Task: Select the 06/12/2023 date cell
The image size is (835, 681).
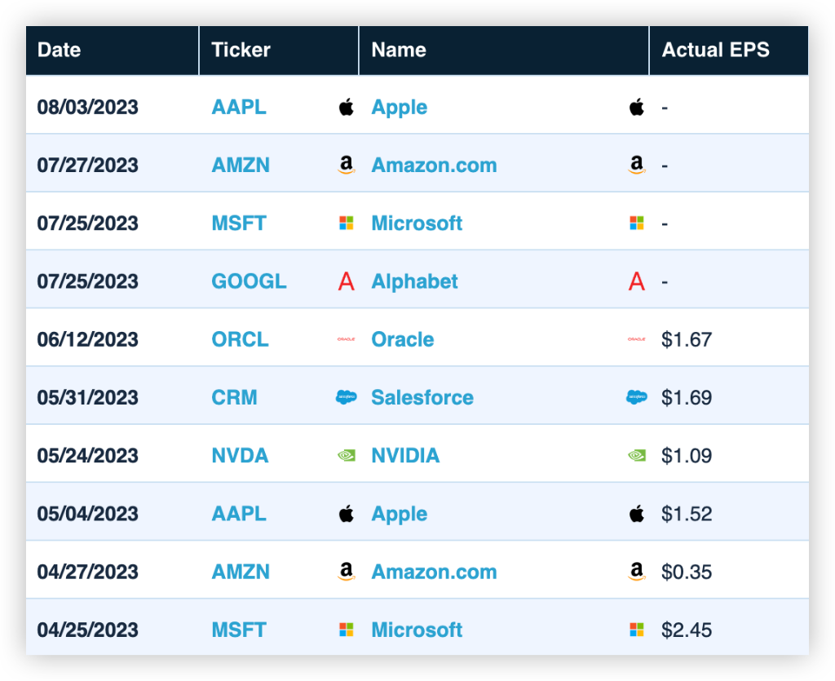Action: (87, 339)
